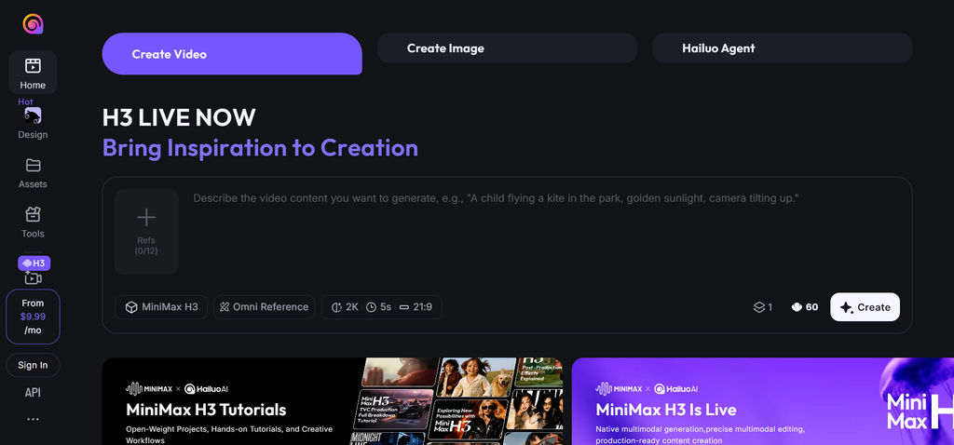Open the From $9.99/mo pricing offer

coord(33,317)
